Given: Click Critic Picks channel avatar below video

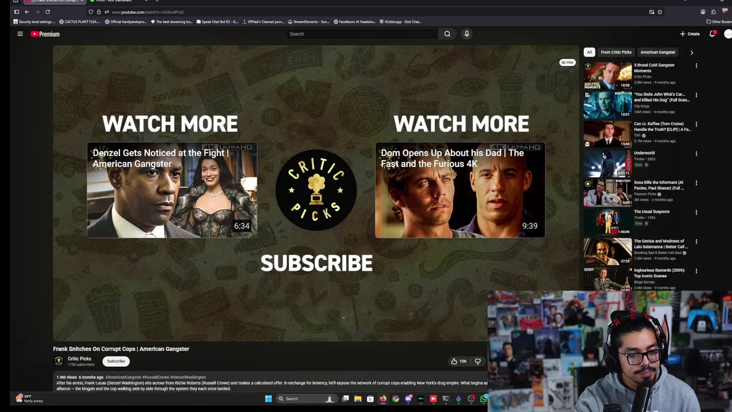Looking at the screenshot, I should pos(58,361).
